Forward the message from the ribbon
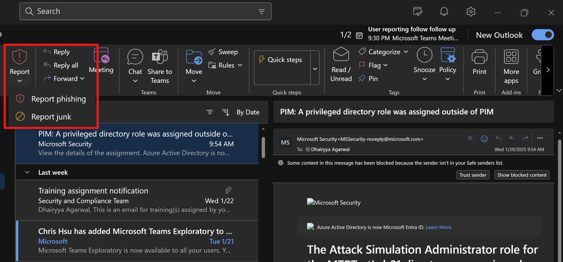Viewport: 563px width, 262px height. point(60,79)
